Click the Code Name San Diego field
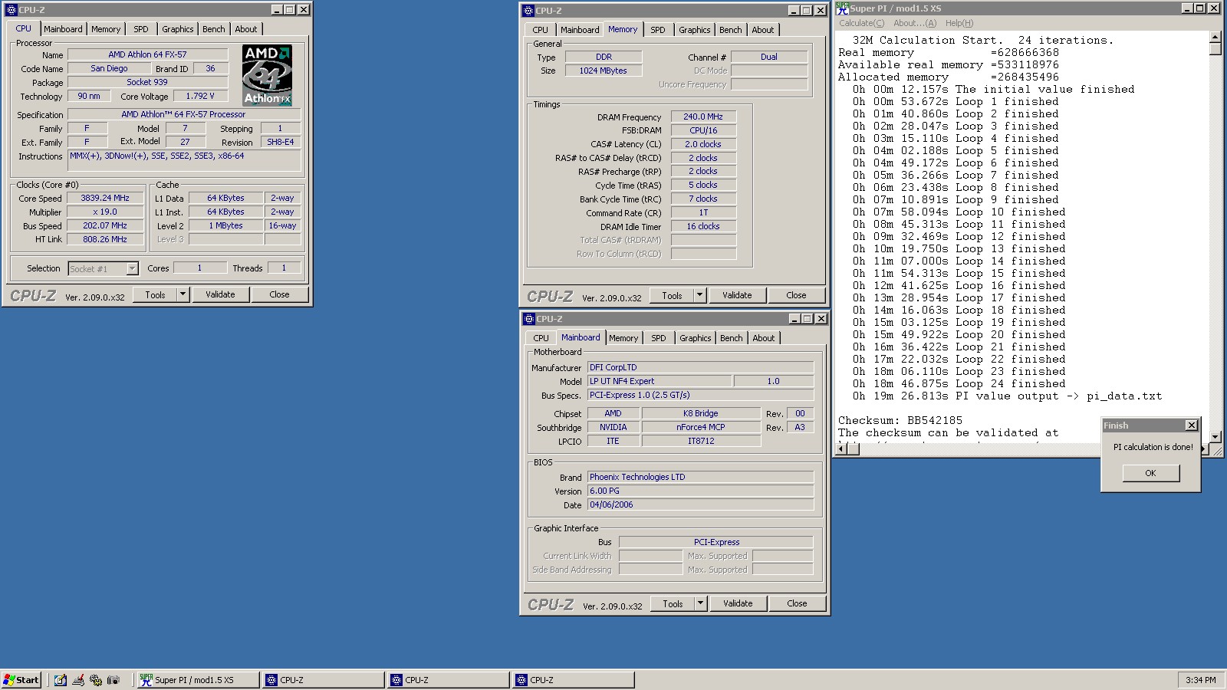 tap(109, 68)
